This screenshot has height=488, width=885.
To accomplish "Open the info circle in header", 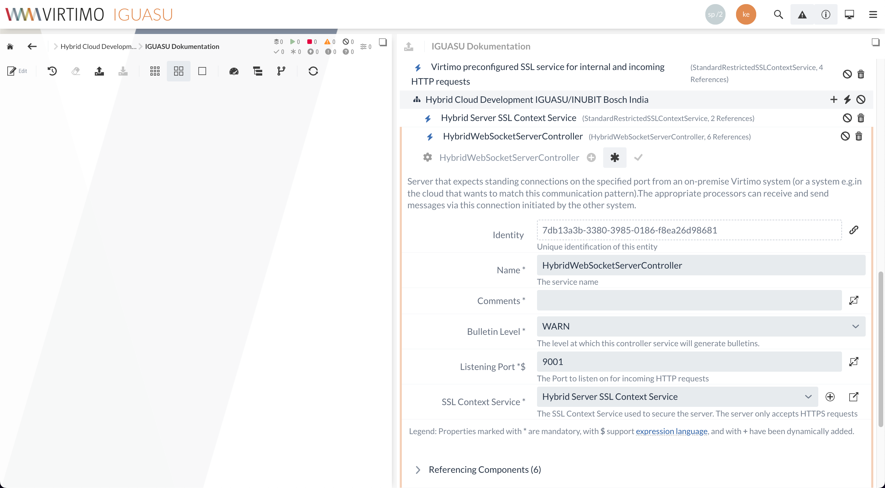I will point(826,14).
